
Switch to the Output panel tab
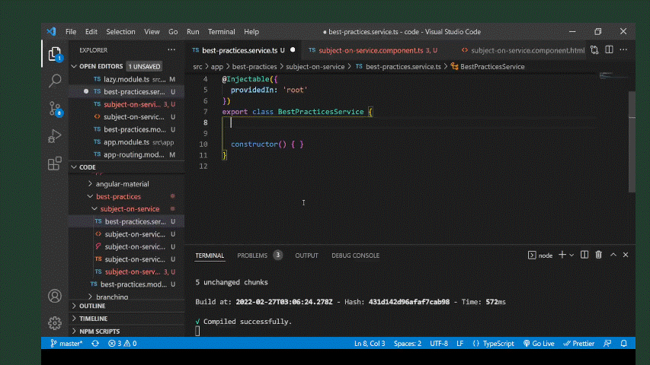click(307, 255)
